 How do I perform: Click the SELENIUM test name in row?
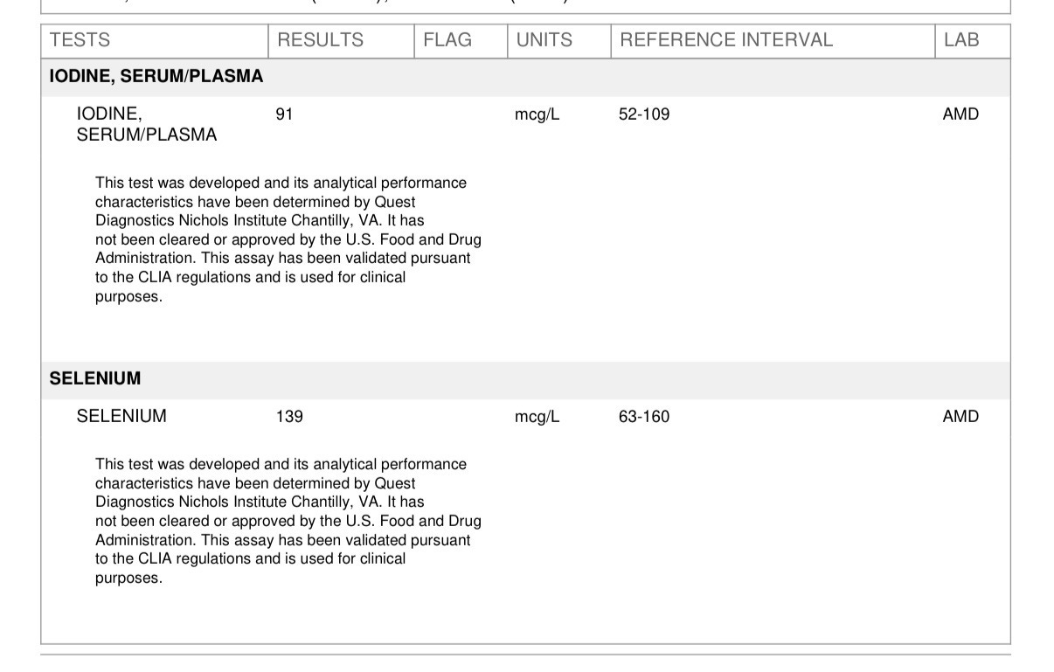121,417
